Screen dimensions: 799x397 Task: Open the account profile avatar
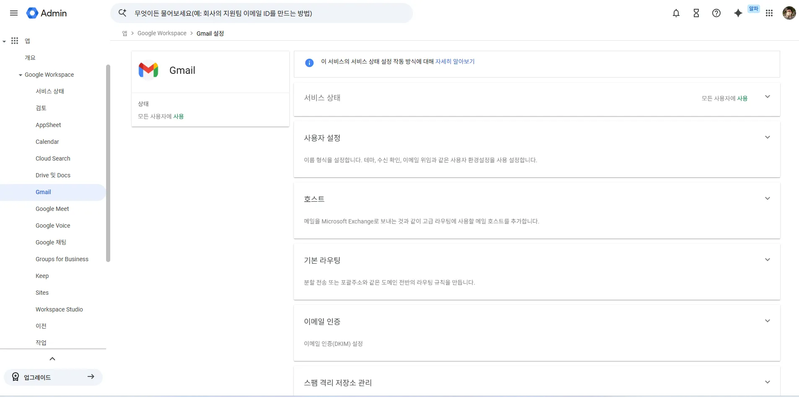[x=789, y=13]
